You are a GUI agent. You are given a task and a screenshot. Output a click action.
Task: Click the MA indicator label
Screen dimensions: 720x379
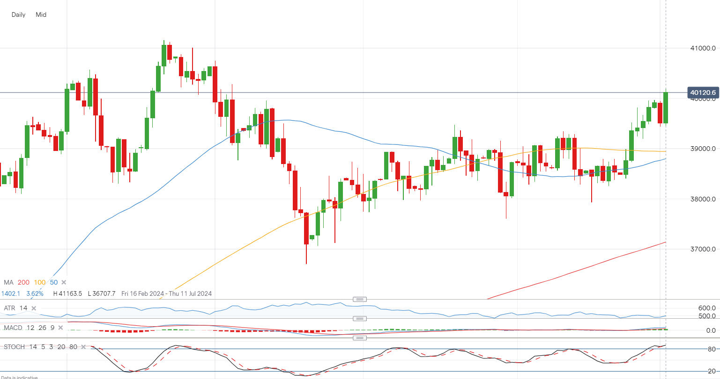point(8,283)
